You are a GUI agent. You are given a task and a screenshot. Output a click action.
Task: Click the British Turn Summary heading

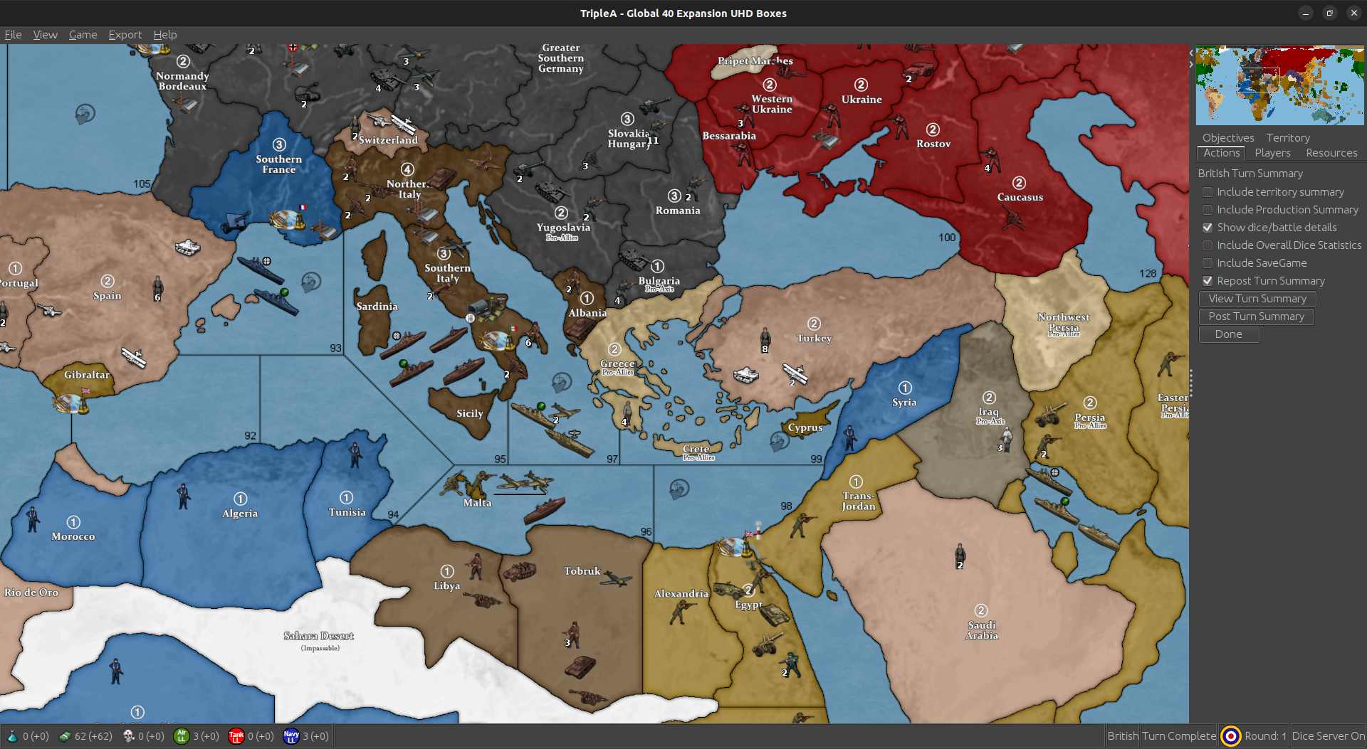[1250, 174]
